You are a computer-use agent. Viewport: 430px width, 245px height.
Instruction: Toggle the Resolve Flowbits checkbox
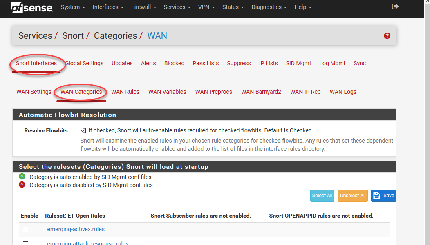pyautogui.click(x=83, y=131)
